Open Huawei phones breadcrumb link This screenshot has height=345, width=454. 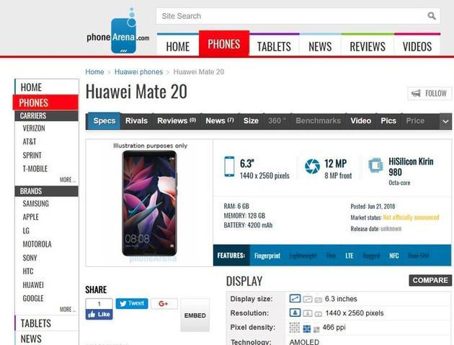coord(138,72)
